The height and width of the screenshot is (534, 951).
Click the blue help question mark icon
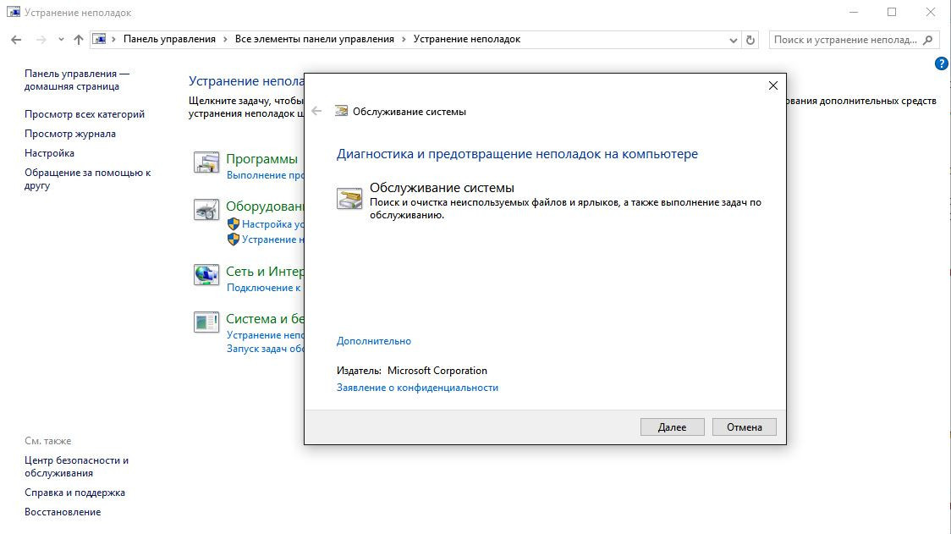point(941,63)
